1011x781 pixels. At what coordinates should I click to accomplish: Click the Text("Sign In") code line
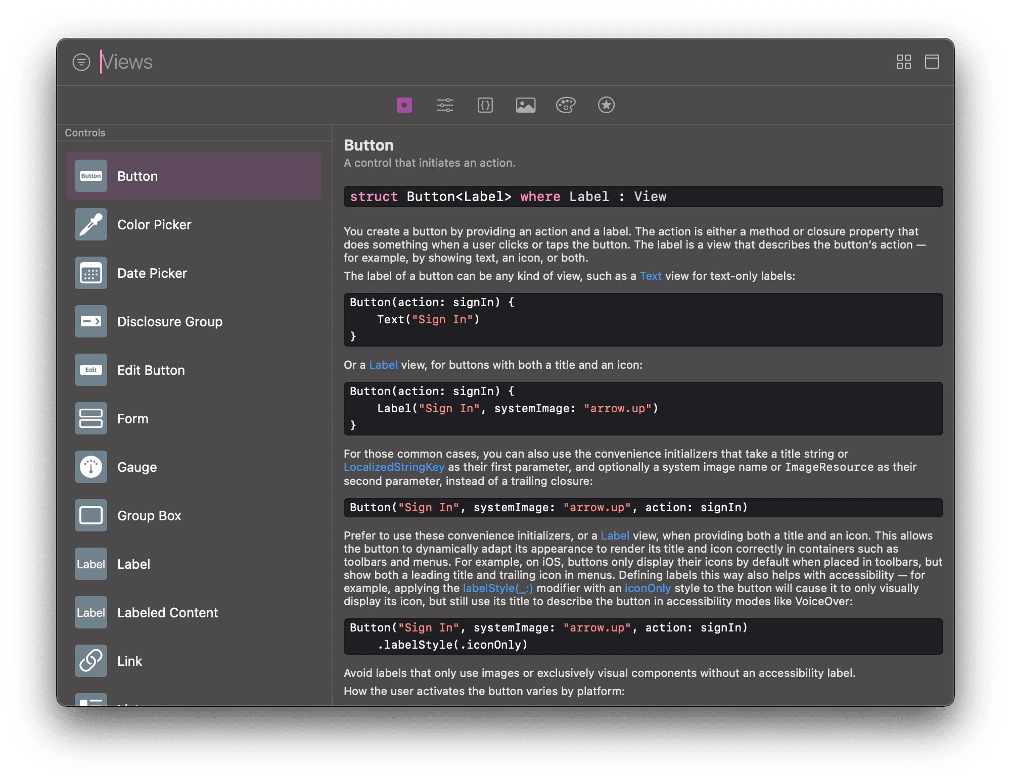tap(428, 319)
